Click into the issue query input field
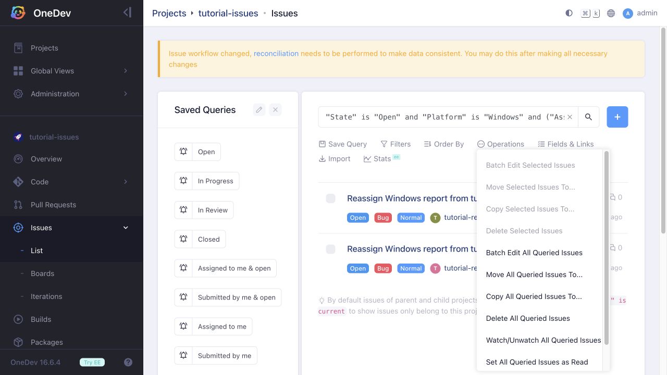The width and height of the screenshot is (667, 375). point(444,117)
